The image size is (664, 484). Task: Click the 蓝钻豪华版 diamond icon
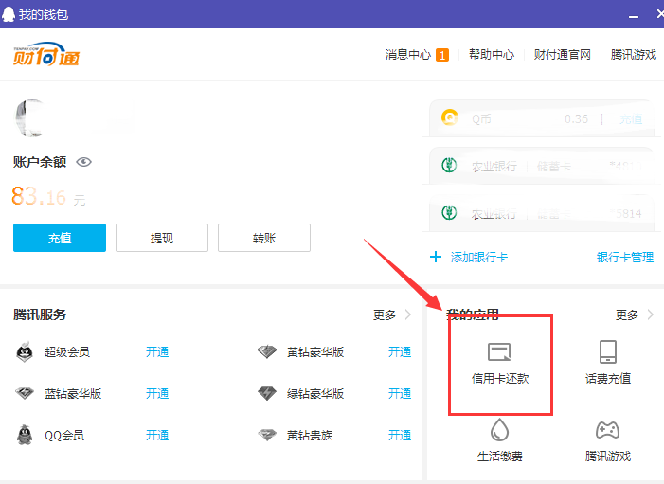25,393
